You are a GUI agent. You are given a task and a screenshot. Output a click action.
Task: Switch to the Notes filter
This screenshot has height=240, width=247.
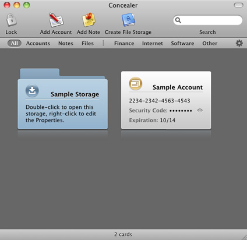66,43
